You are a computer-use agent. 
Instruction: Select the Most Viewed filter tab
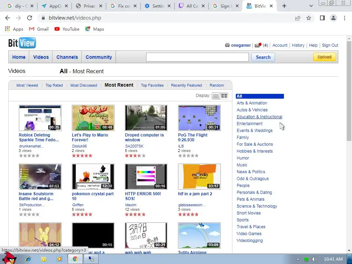(x=27, y=85)
